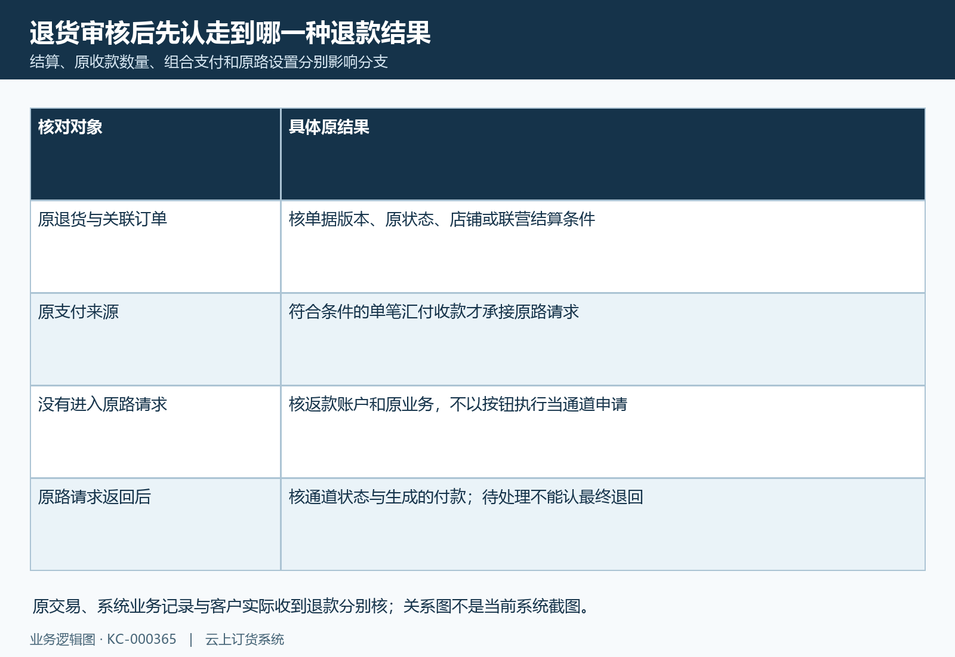The height and width of the screenshot is (657, 955).
Task: Click footer text 业务逻辑图 · KC-000365
Action: (103, 639)
